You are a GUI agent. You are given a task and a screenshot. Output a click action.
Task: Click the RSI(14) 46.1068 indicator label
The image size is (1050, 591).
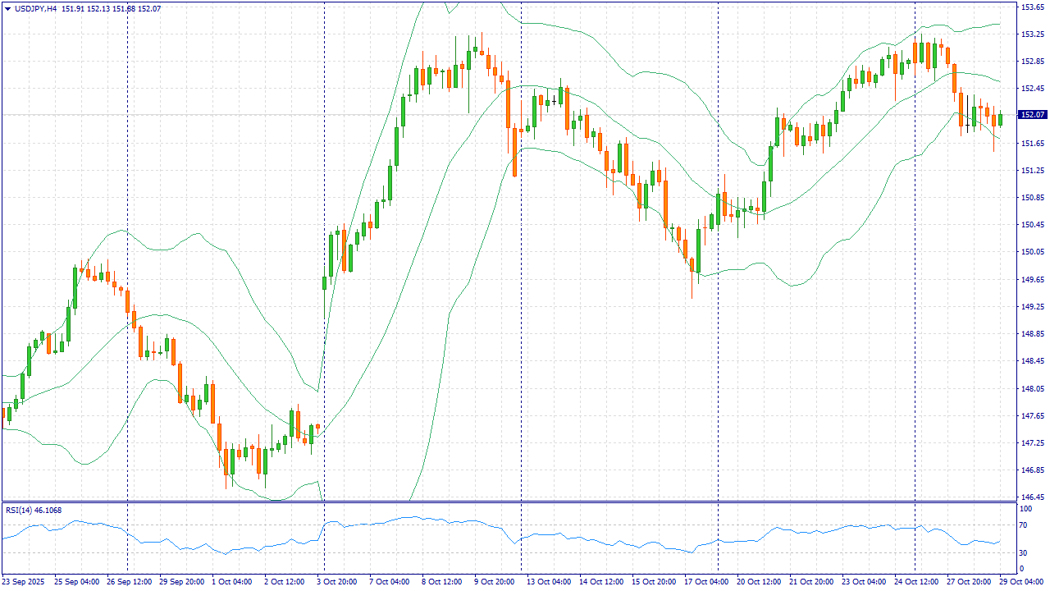tap(34, 510)
